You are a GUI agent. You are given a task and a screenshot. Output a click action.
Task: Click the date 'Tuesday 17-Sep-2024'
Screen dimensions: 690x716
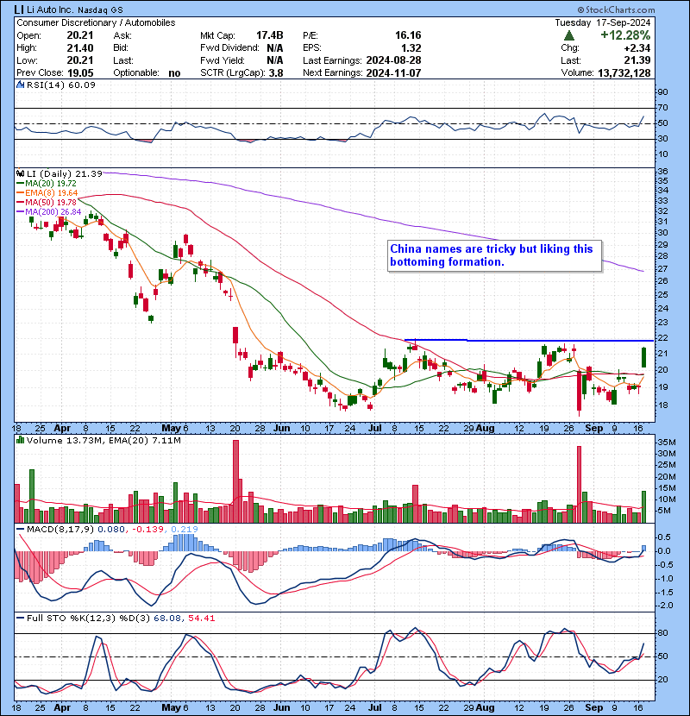click(602, 22)
